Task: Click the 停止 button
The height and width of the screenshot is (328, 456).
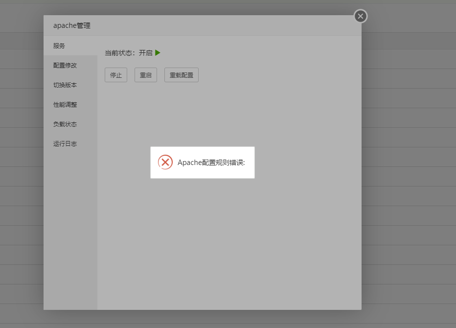Action: [116, 75]
